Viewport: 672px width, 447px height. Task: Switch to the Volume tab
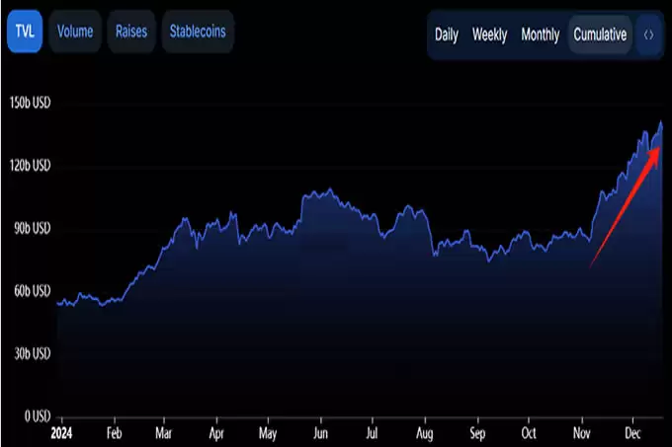[x=75, y=32]
